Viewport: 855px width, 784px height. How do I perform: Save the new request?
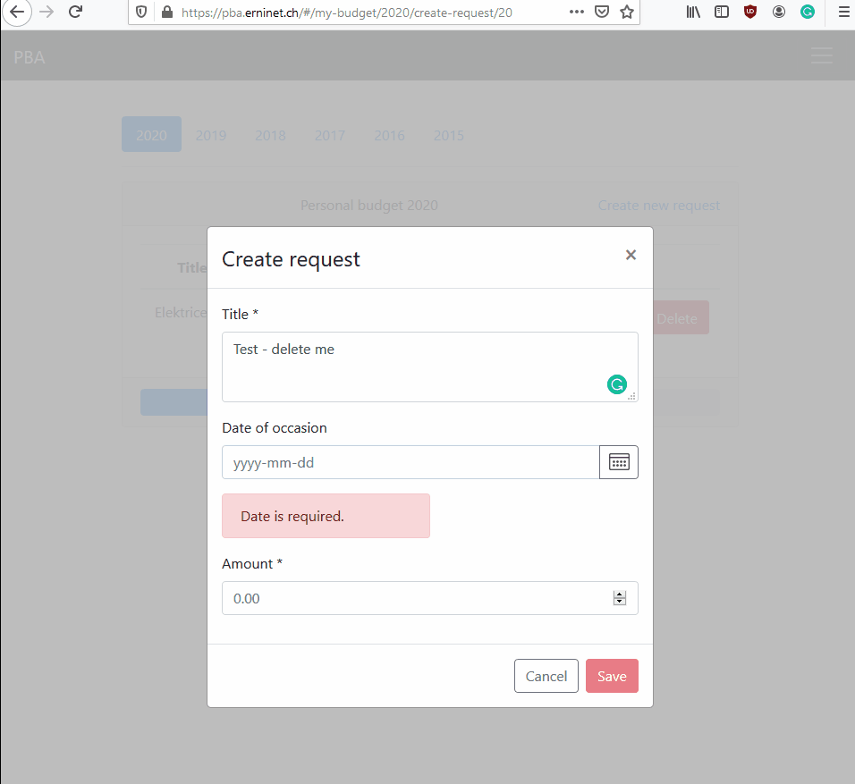click(612, 676)
